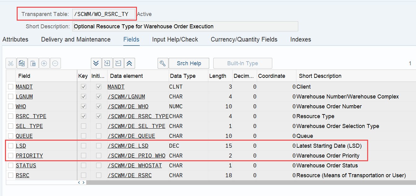
Task: Switch to the Attributes tab
Action: [x=15, y=39]
